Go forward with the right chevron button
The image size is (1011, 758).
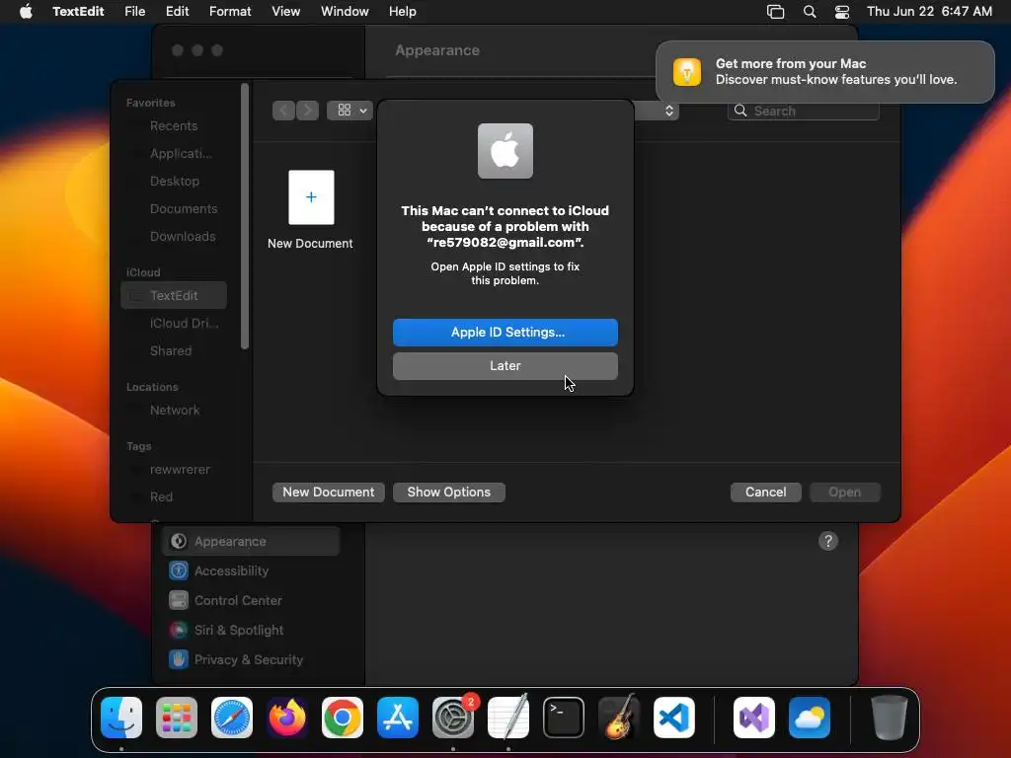coord(307,111)
